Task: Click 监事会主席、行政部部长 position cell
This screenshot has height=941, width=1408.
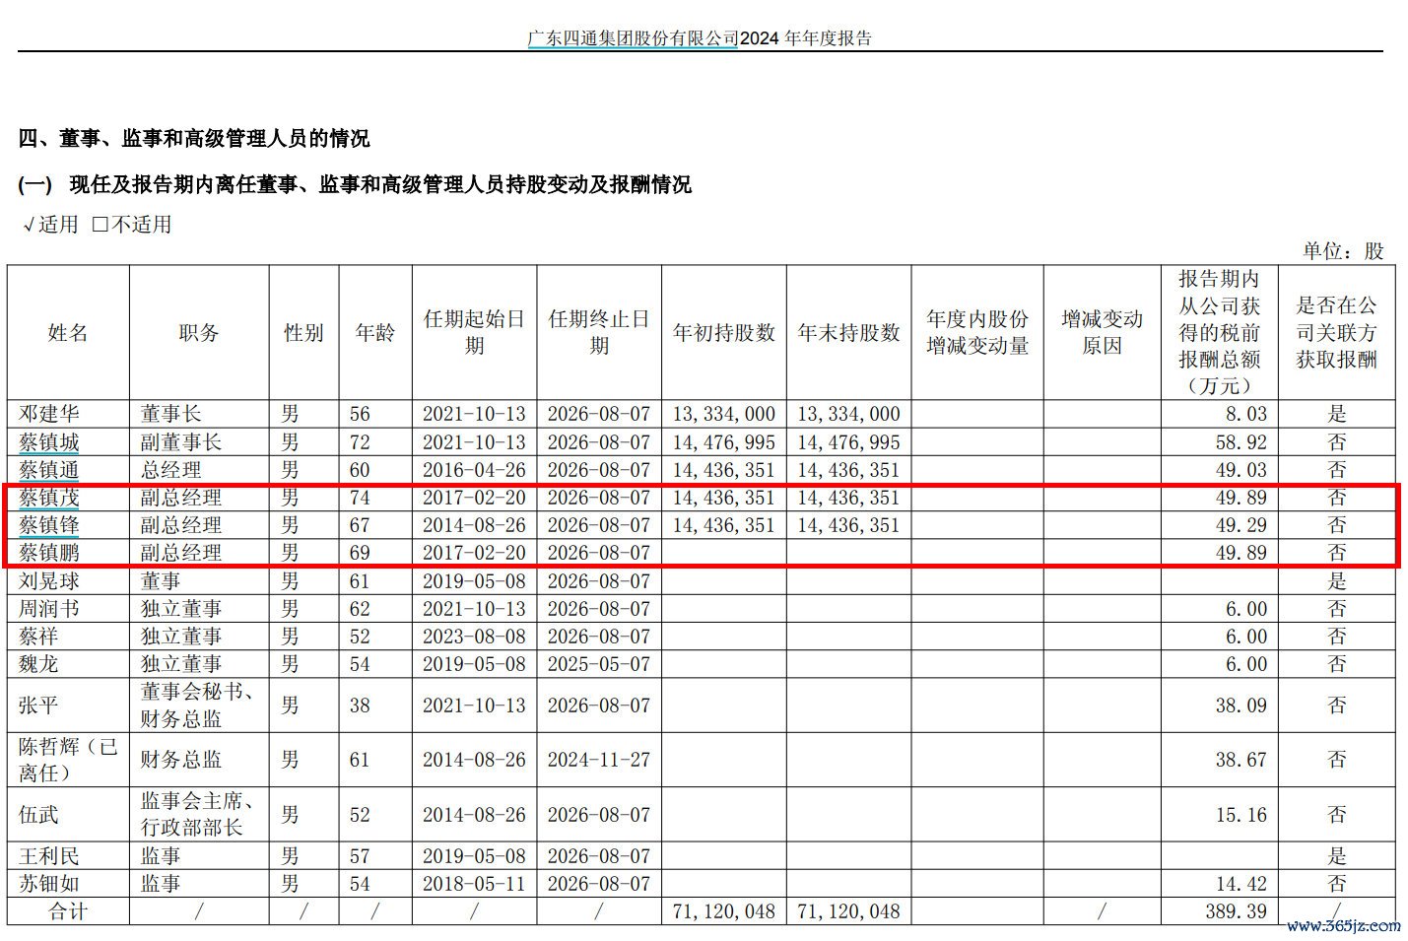Action: click(x=197, y=815)
